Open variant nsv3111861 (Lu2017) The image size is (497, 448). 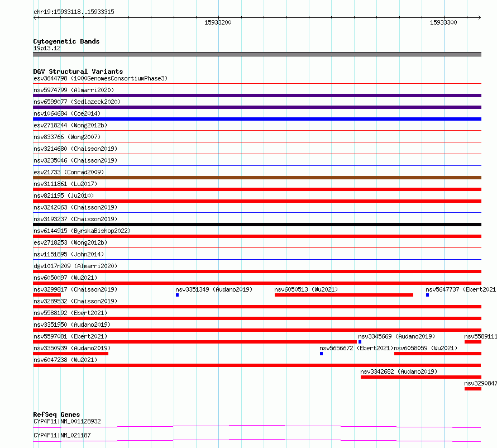click(65, 184)
